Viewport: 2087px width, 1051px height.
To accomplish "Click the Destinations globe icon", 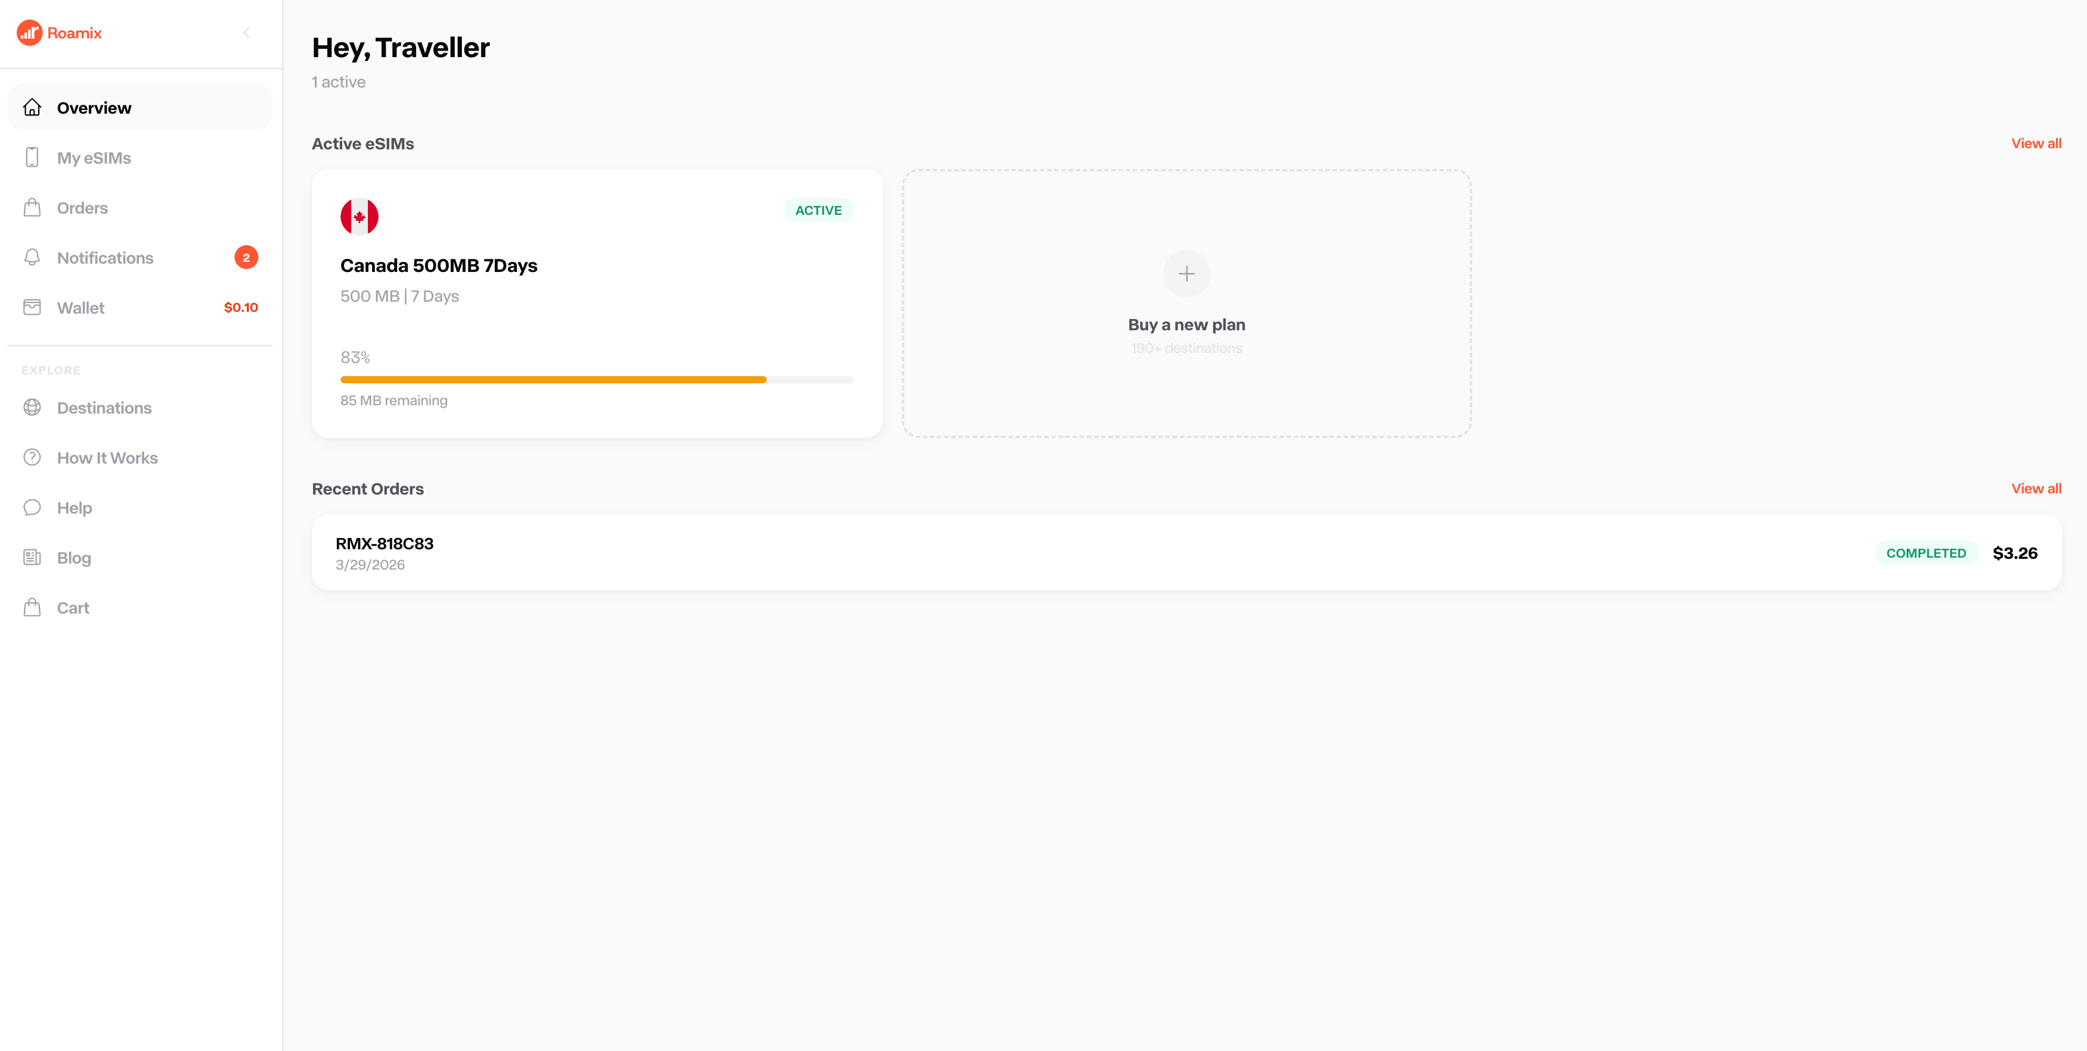I will point(32,407).
